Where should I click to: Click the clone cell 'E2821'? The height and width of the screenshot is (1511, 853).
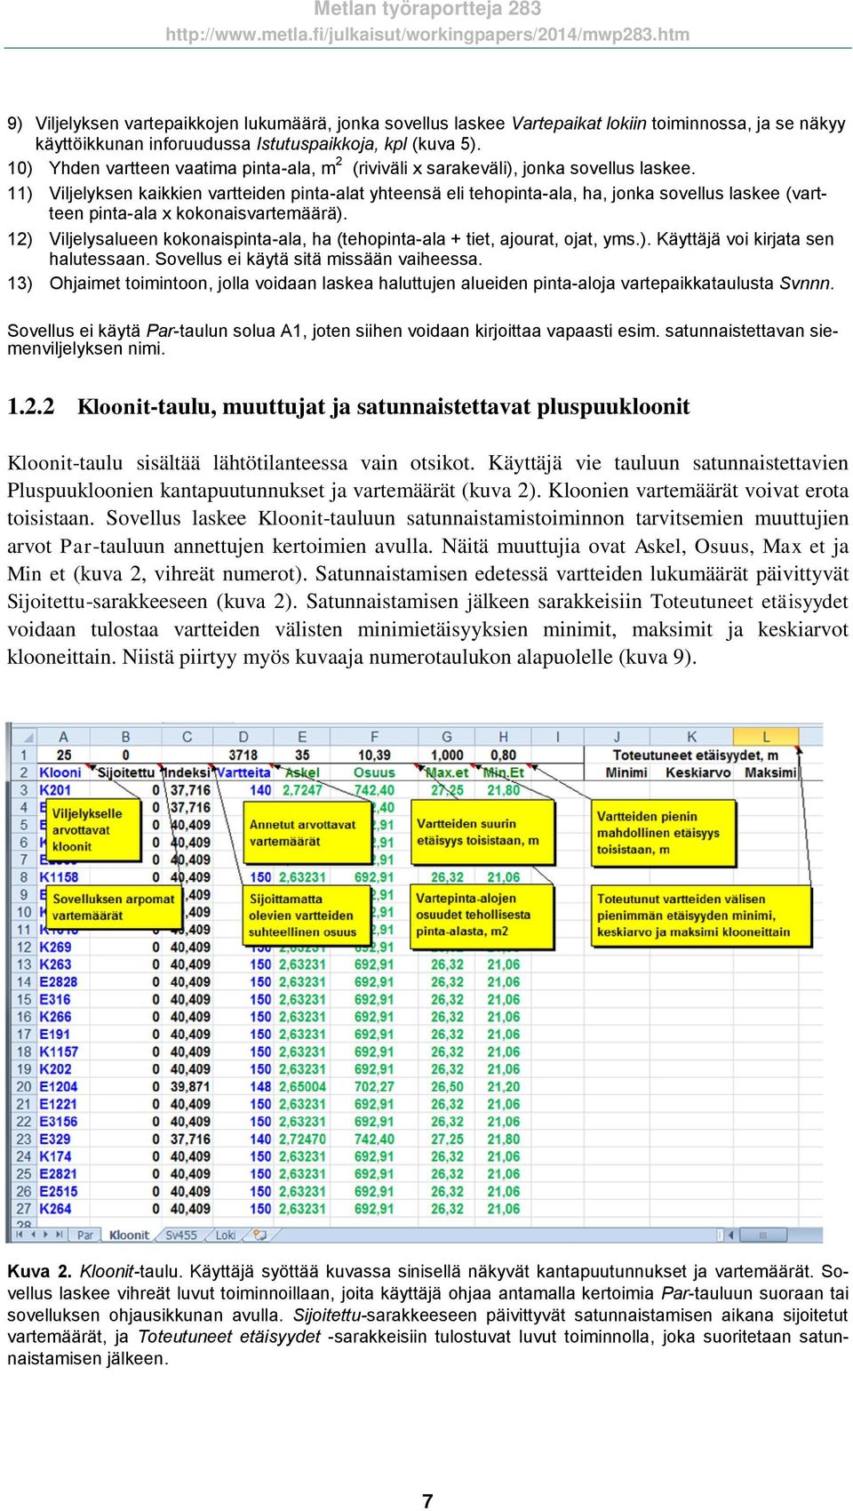(63, 1173)
